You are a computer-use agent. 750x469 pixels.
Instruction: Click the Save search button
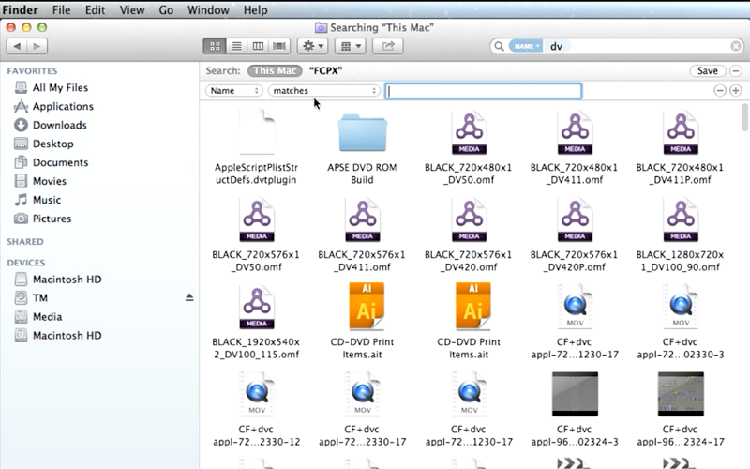coord(708,71)
